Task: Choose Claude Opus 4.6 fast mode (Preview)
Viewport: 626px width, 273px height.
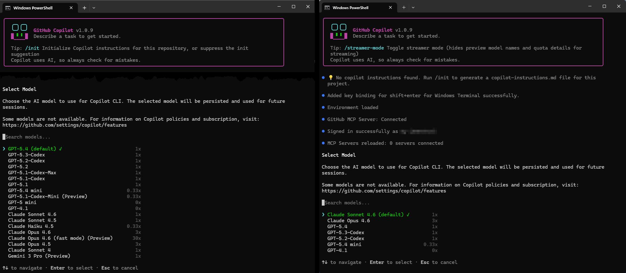Action: (60, 238)
